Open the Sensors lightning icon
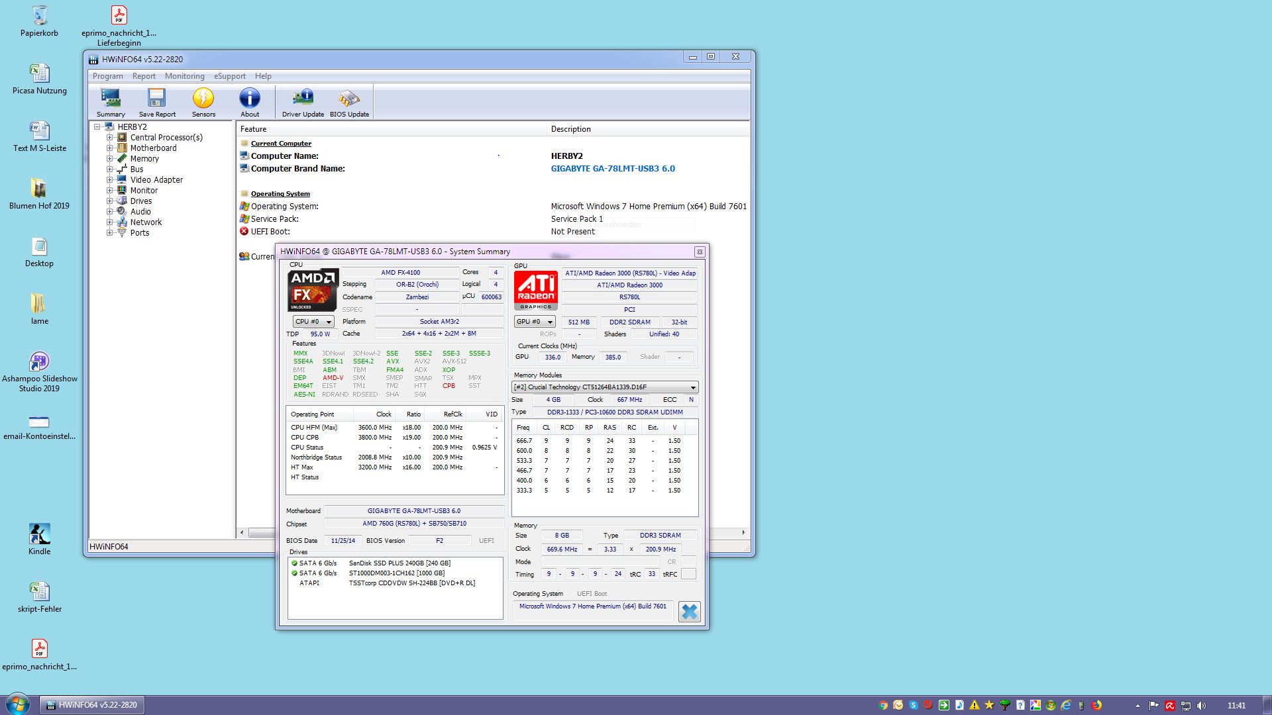1272x715 pixels. pos(203,102)
